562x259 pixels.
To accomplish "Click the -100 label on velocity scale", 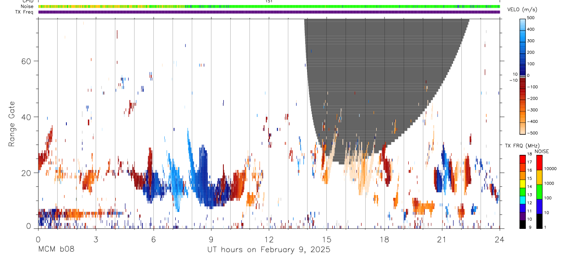I will point(533,87).
